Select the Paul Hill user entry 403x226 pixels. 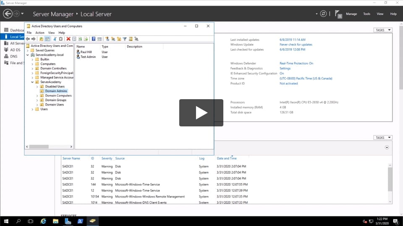click(86, 52)
